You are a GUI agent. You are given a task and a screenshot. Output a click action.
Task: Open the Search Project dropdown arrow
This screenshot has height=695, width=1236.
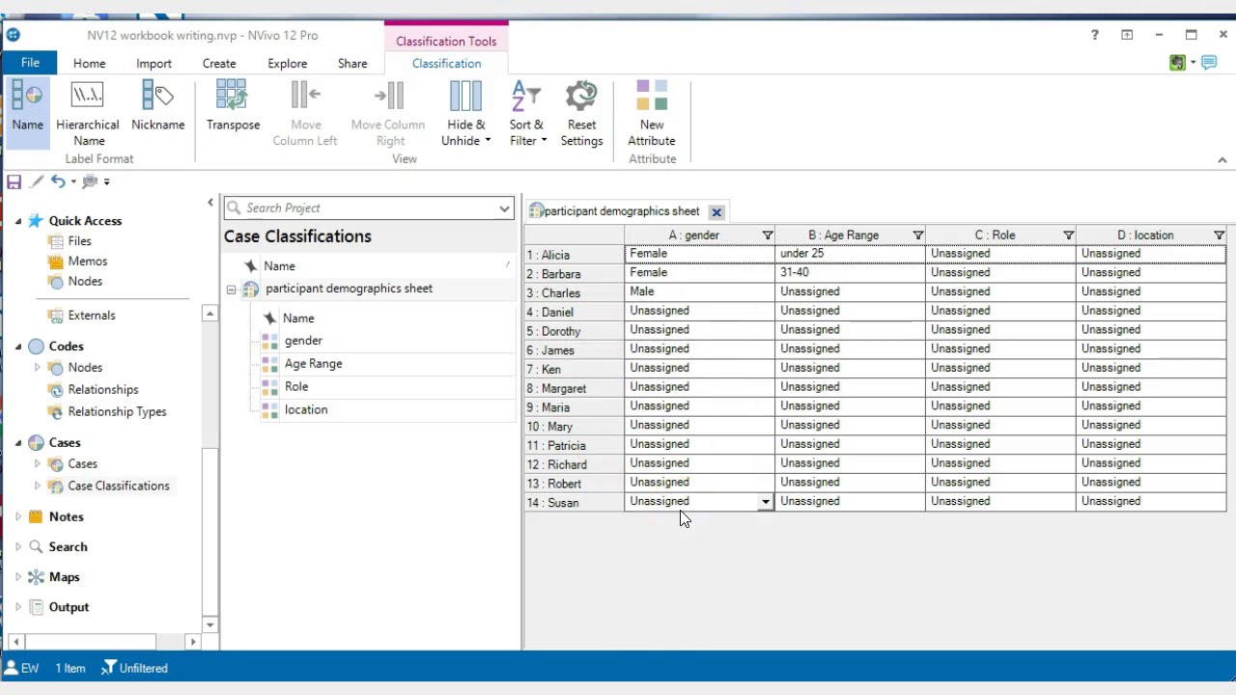(504, 208)
